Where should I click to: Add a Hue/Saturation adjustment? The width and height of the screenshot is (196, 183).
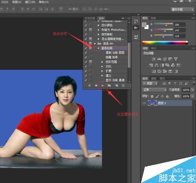[151, 65]
